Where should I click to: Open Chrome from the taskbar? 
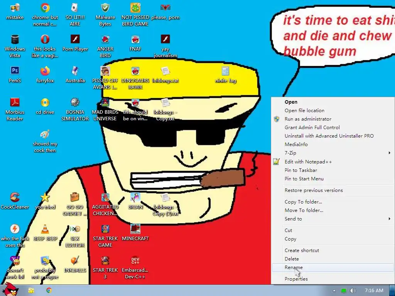[x=49, y=290]
